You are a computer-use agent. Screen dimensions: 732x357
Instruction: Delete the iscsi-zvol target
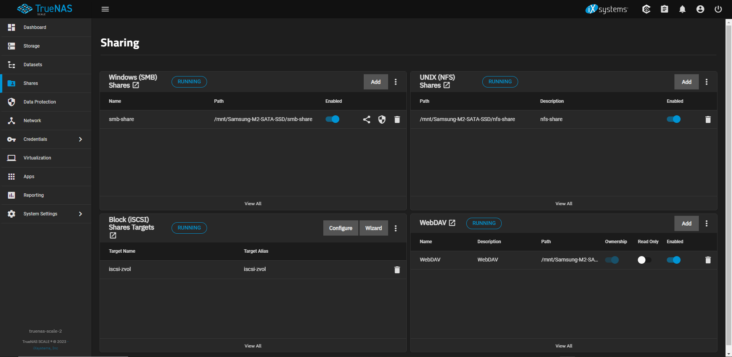click(397, 269)
